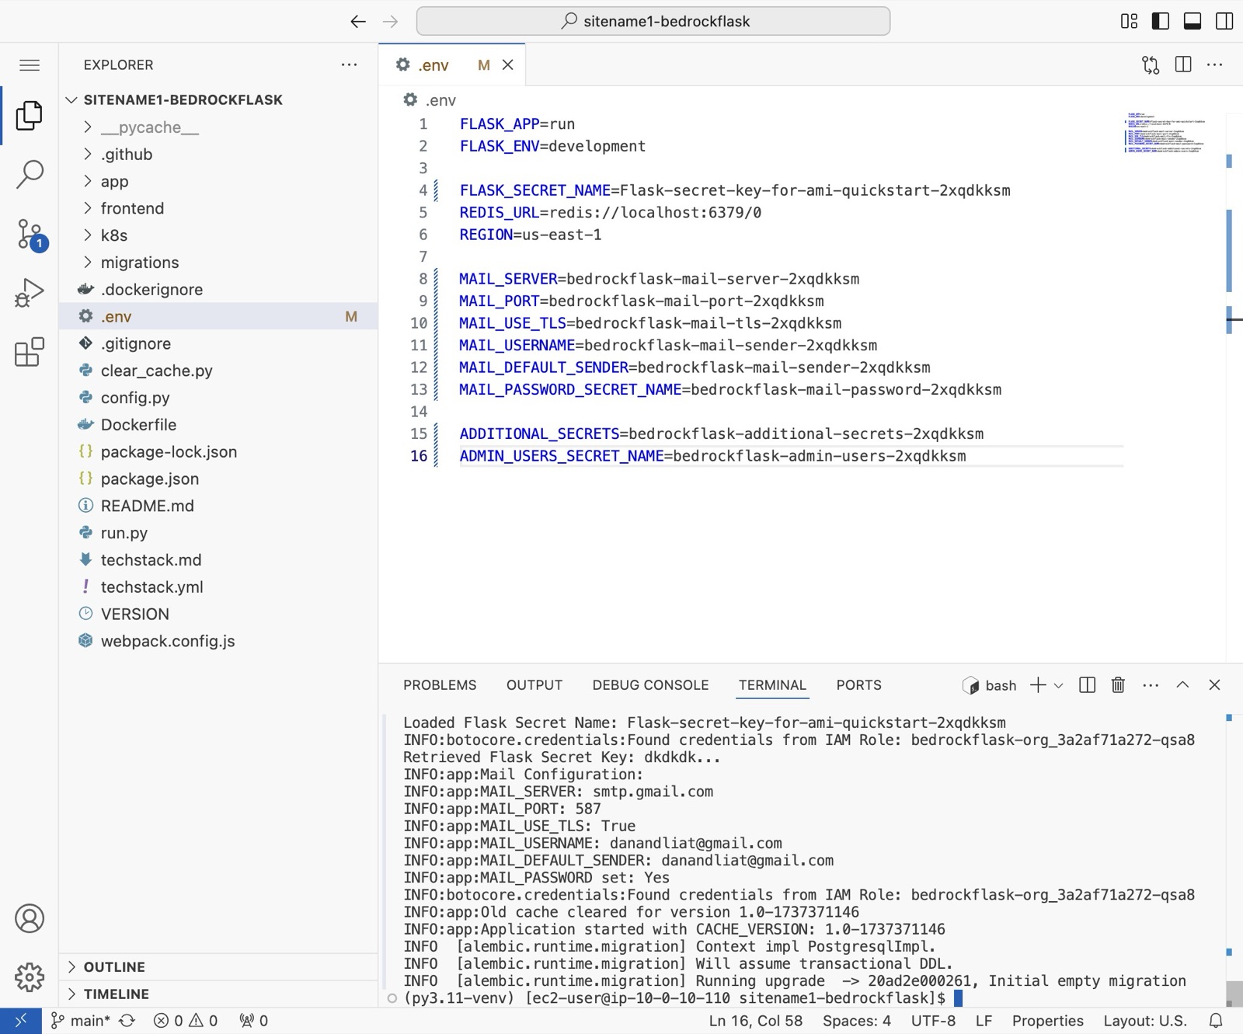The height and width of the screenshot is (1034, 1243).
Task: Open remote window indicator in status bar
Action: tap(21, 1021)
